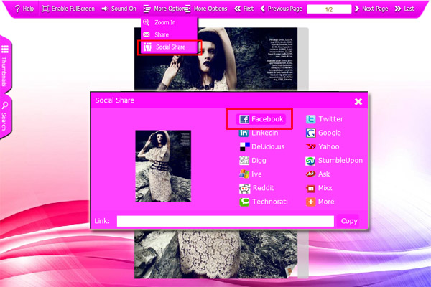Select Social Share menu entry
Image resolution: width=431 pixels, height=287 pixels.
170,47
